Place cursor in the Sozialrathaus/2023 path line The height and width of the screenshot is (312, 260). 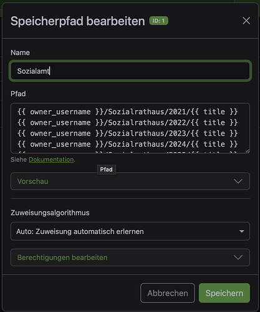pos(127,134)
